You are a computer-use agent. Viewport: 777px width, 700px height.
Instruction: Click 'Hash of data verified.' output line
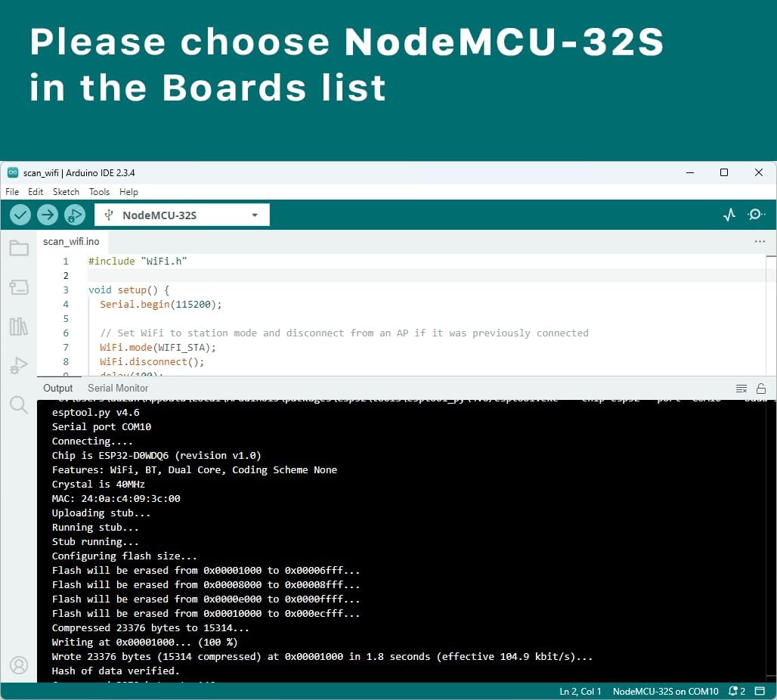coord(116,671)
